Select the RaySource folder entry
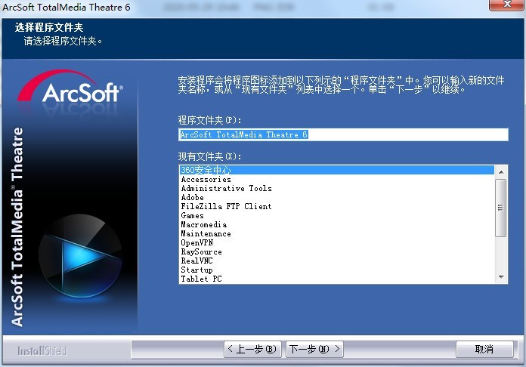This screenshot has height=367, width=526. click(336, 251)
